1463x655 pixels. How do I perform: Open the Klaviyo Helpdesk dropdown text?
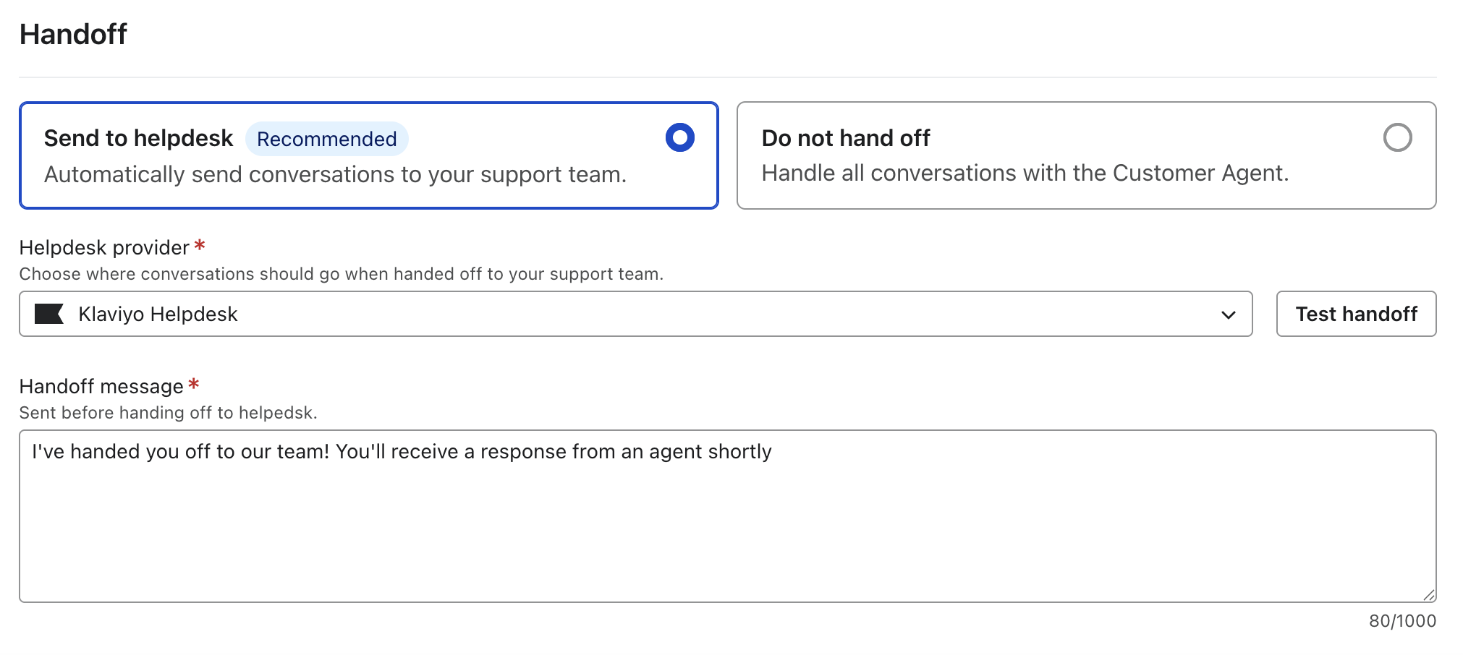coord(158,314)
